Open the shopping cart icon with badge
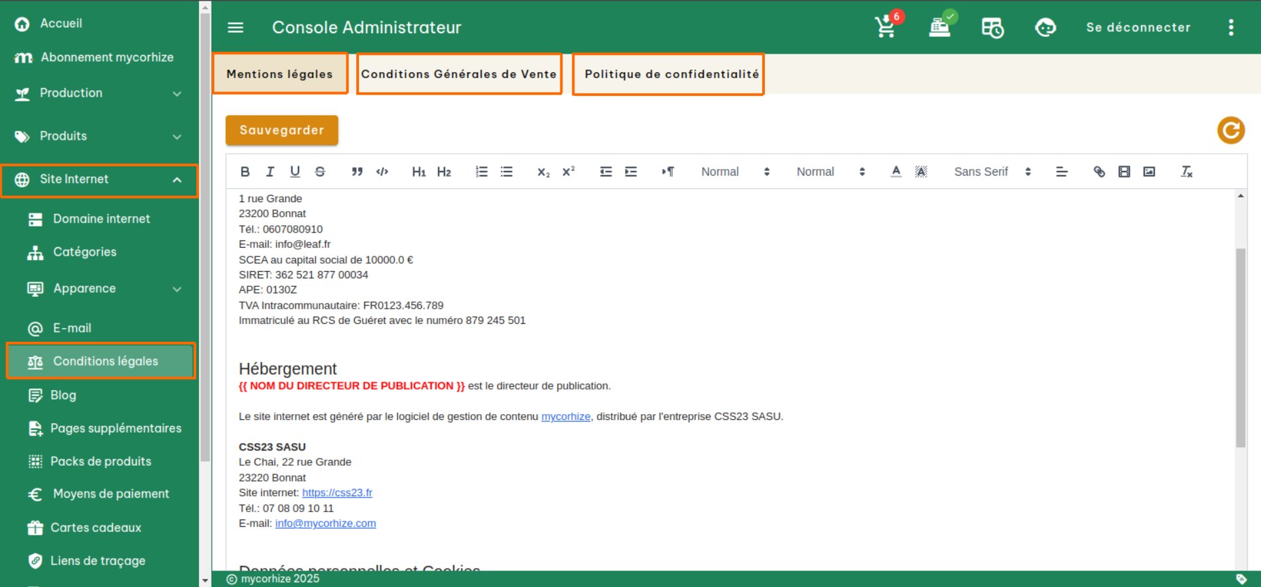1261x587 pixels. pos(886,27)
